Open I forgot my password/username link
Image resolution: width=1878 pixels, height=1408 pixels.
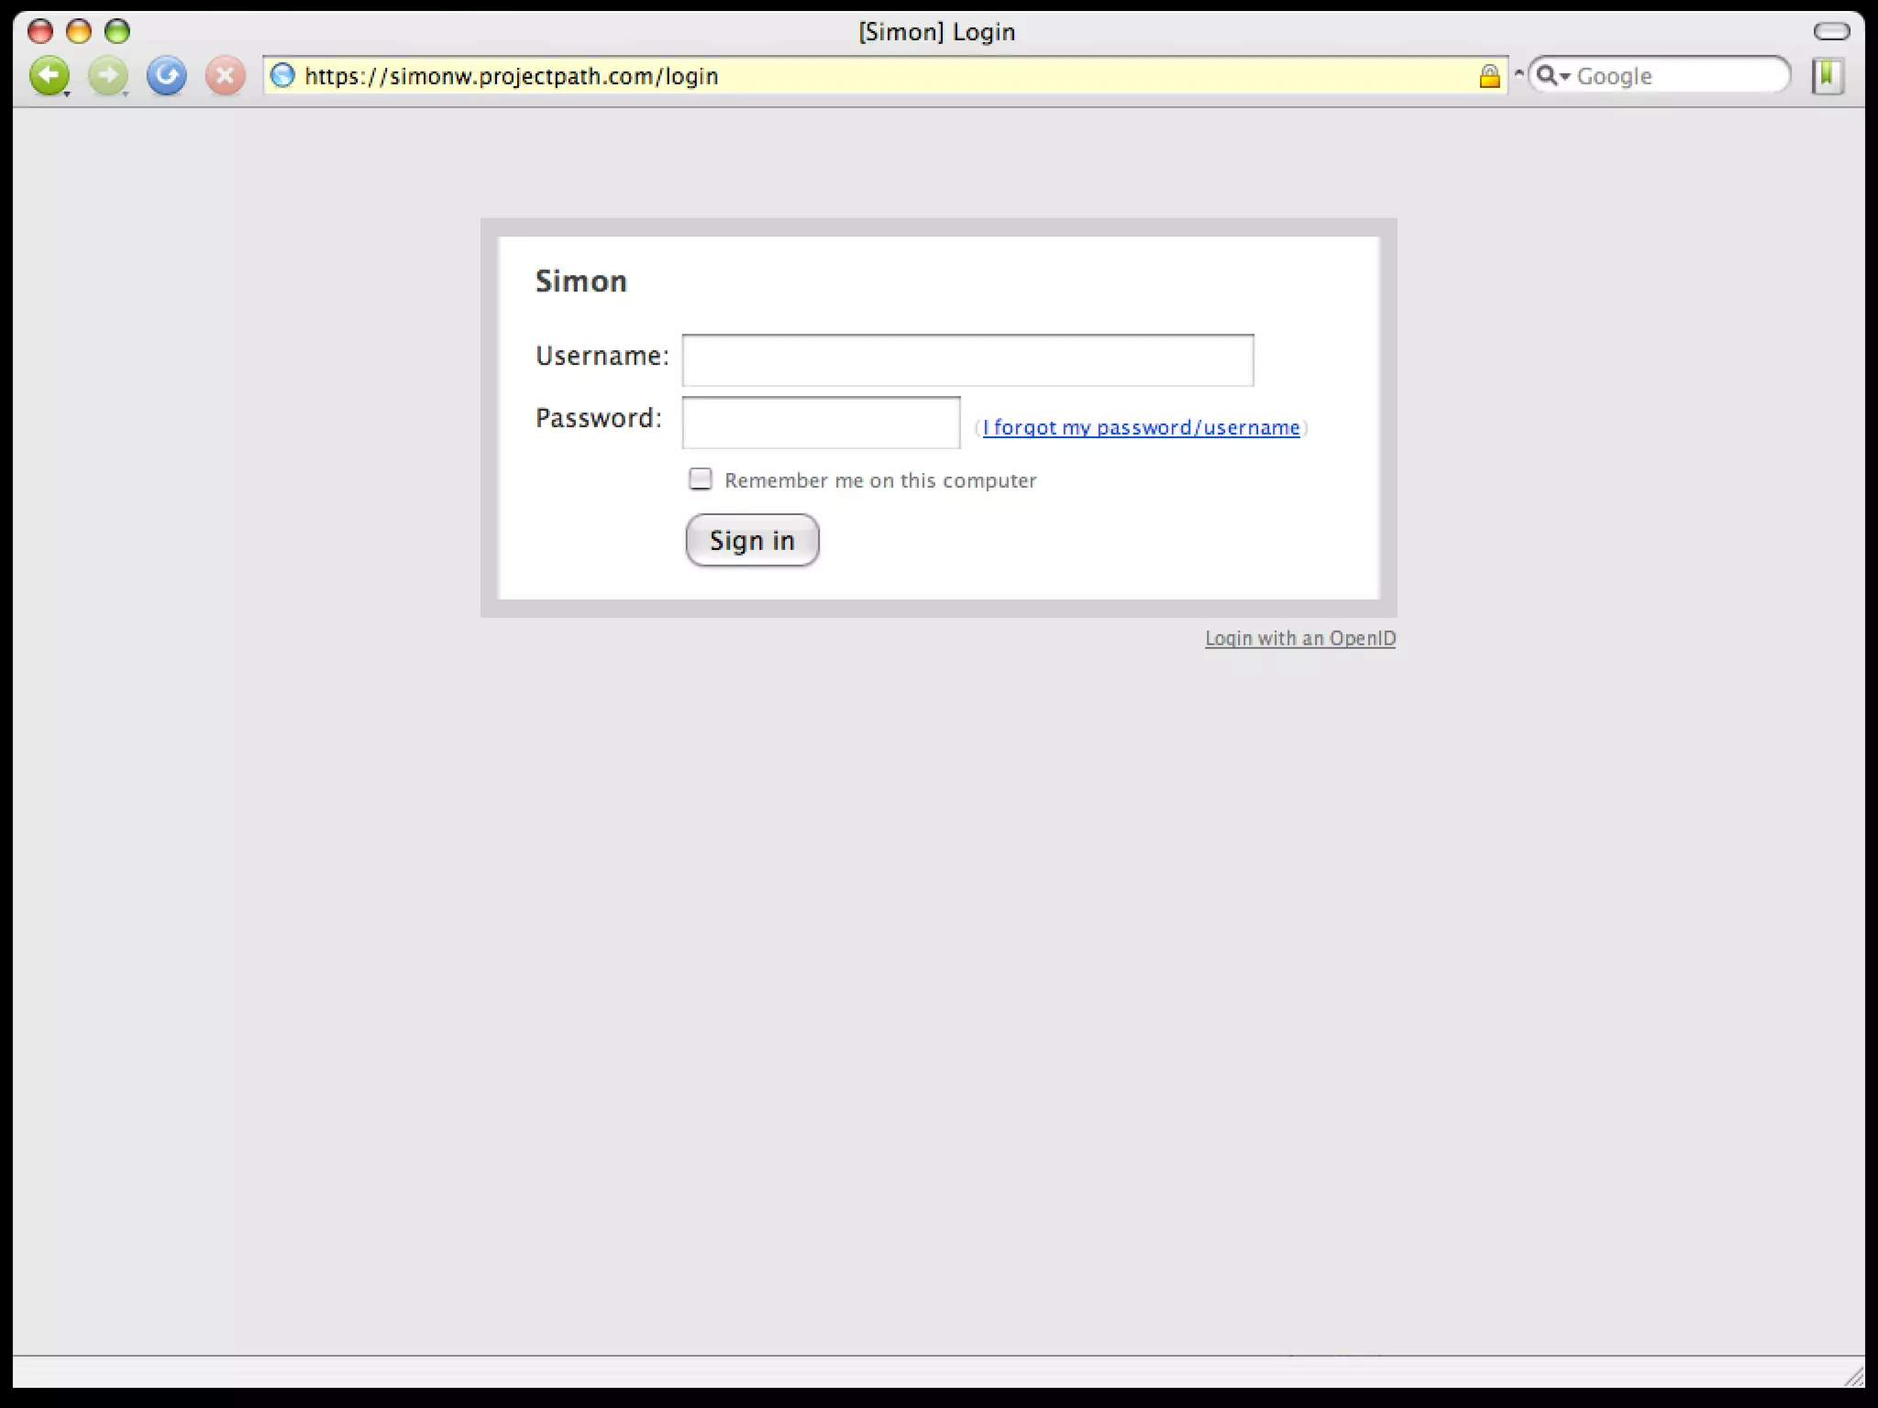(1141, 427)
